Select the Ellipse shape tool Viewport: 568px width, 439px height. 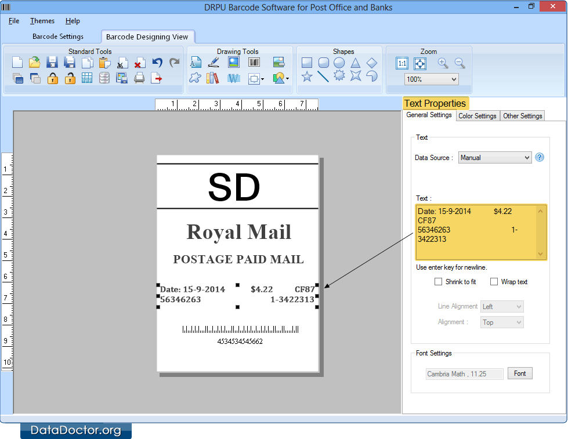click(x=339, y=61)
